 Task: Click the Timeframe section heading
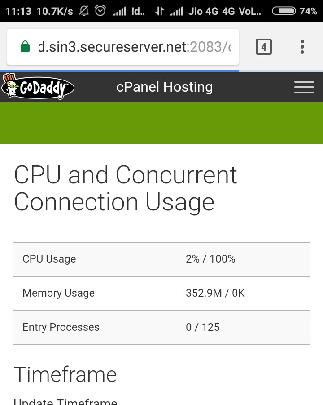tap(65, 374)
